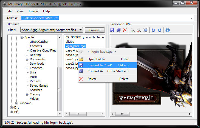
Task: Choose Delete from context menu
Action: [107, 79]
